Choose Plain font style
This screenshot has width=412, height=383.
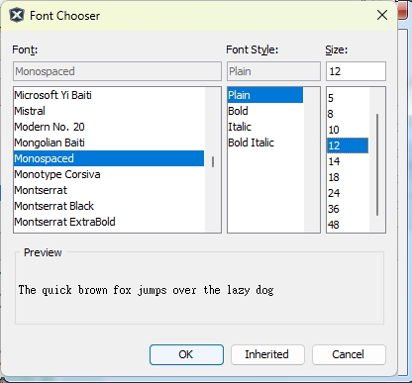tap(265, 95)
